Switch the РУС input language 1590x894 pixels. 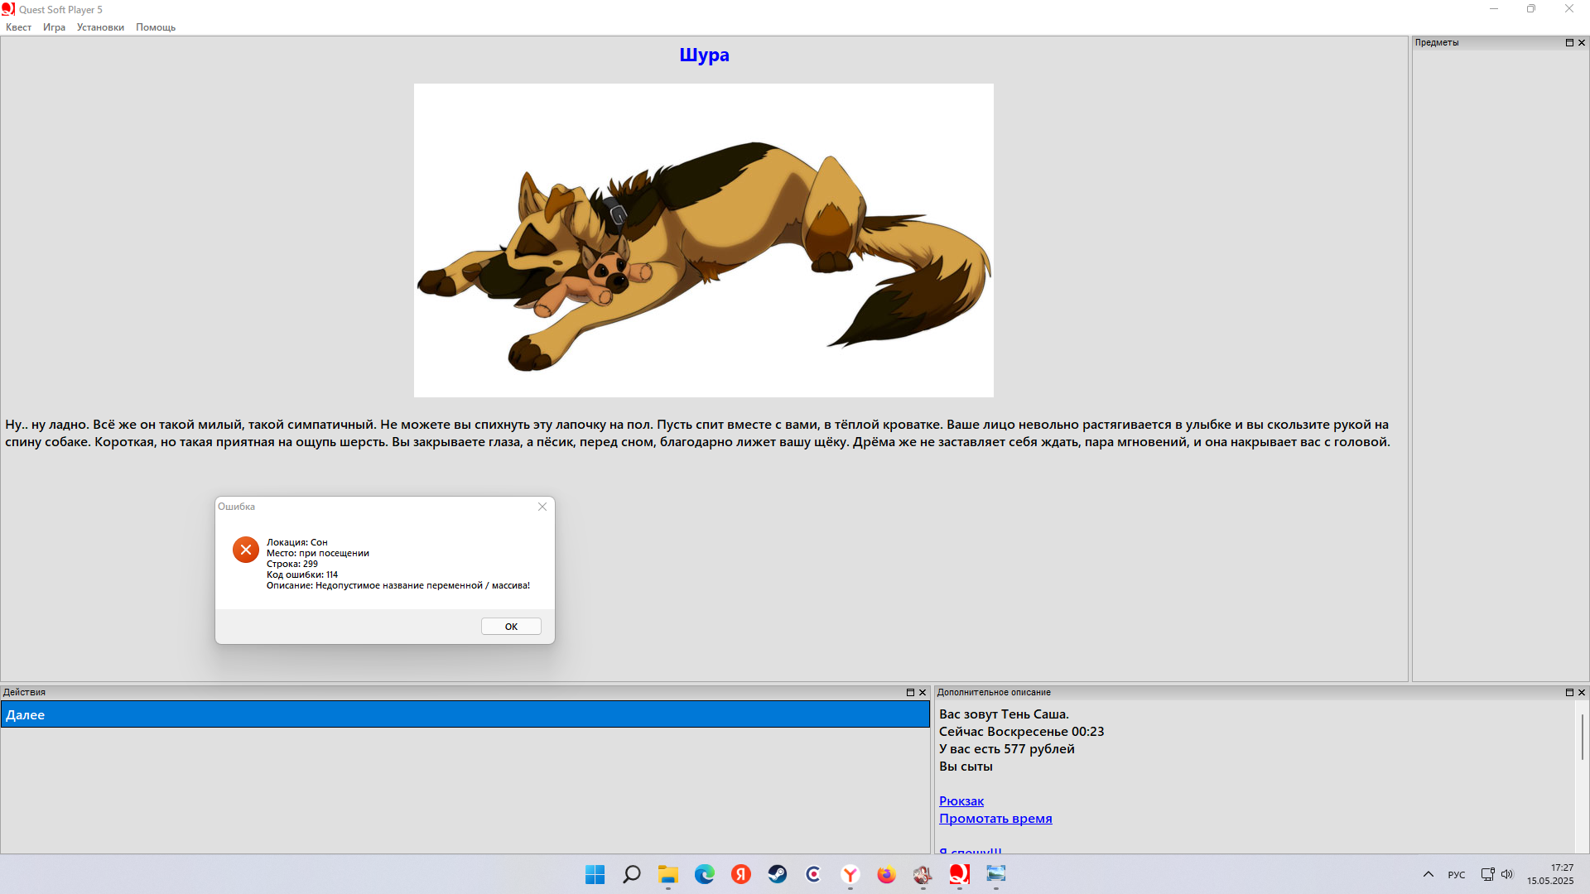[x=1457, y=874]
